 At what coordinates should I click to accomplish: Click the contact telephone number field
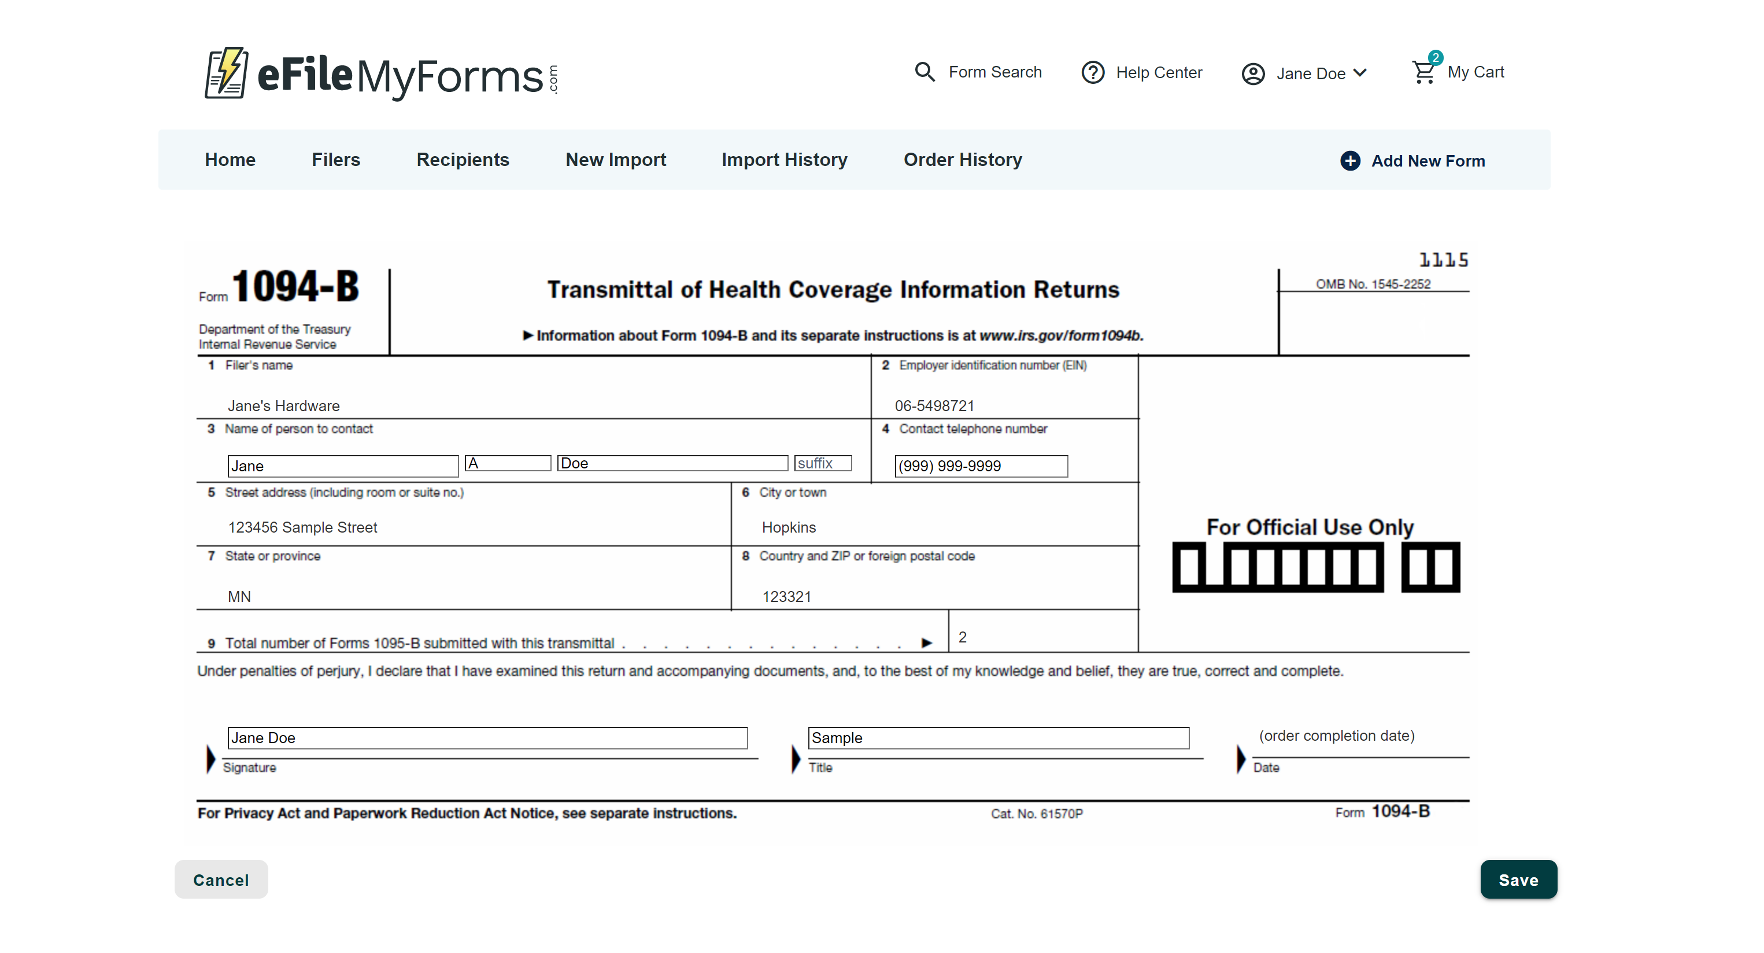[x=981, y=466]
